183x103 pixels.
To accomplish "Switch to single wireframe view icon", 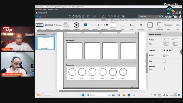I will tap(37, 16).
